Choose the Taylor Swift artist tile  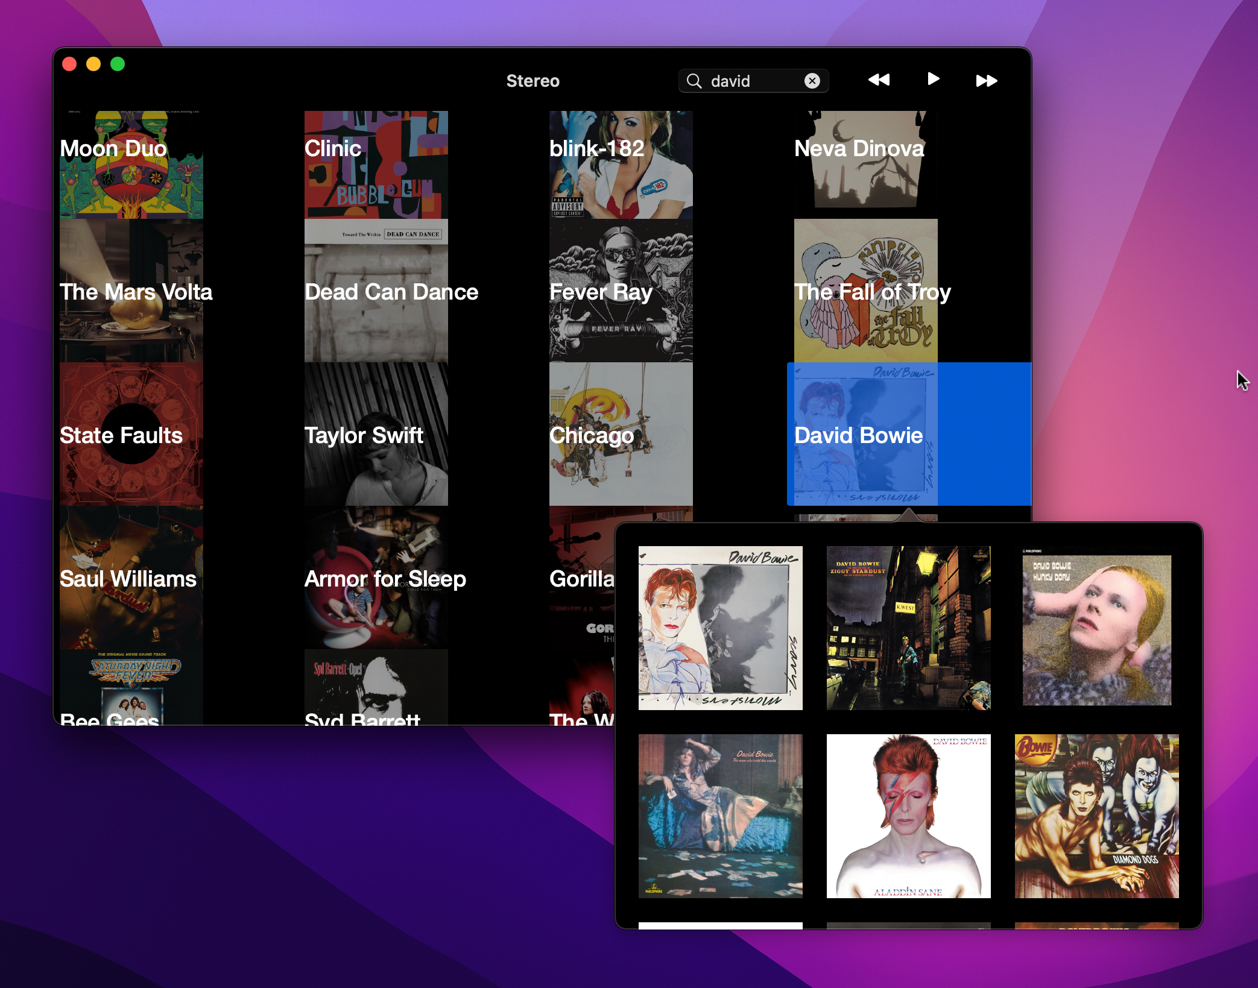point(376,434)
